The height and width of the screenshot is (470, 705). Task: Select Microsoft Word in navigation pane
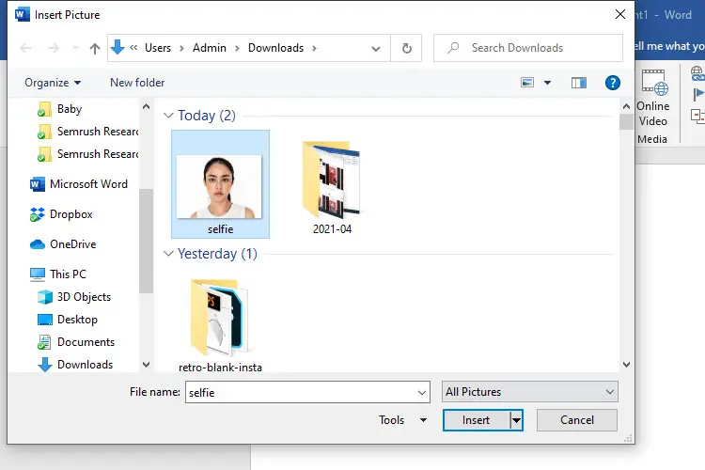click(79, 184)
